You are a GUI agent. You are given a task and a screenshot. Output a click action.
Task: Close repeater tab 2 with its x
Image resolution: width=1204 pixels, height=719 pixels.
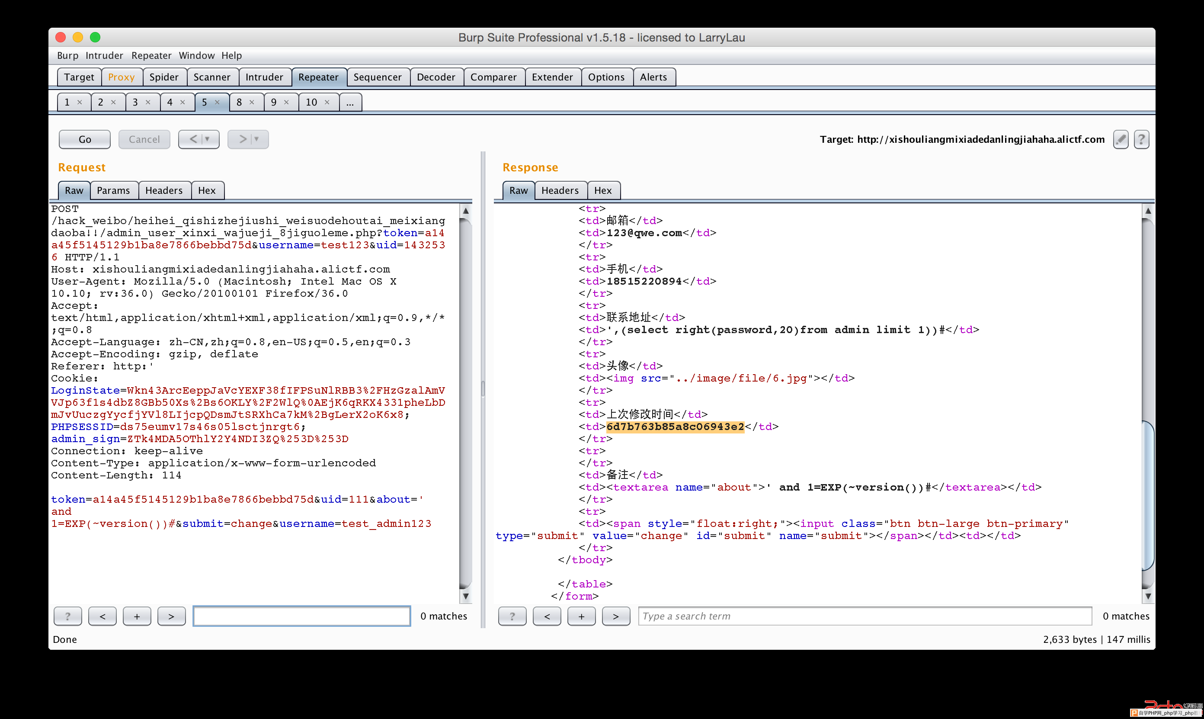coord(113,102)
